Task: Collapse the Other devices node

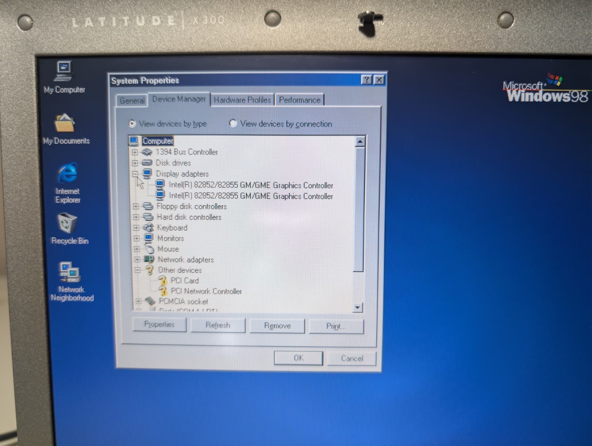Action: tap(138, 270)
